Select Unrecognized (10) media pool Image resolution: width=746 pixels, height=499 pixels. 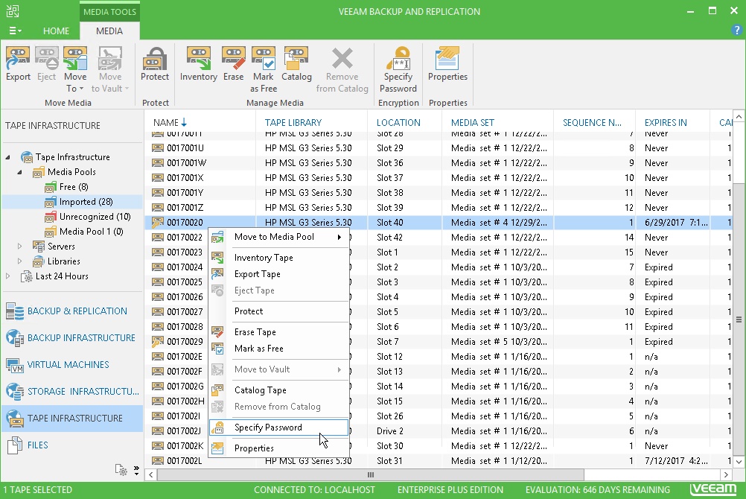pos(88,217)
